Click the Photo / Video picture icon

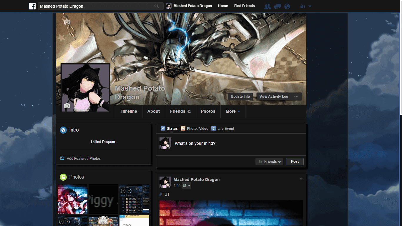183,128
